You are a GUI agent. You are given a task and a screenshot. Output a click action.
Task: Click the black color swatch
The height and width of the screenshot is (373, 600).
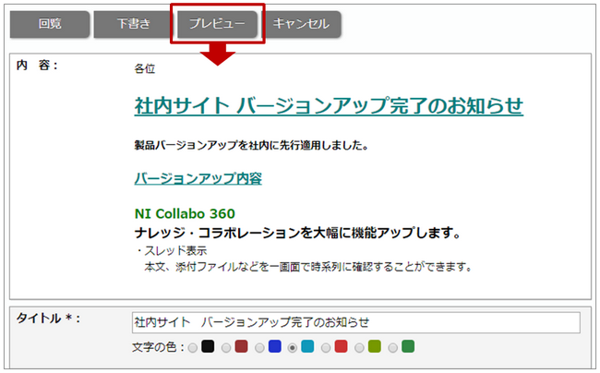[208, 346]
